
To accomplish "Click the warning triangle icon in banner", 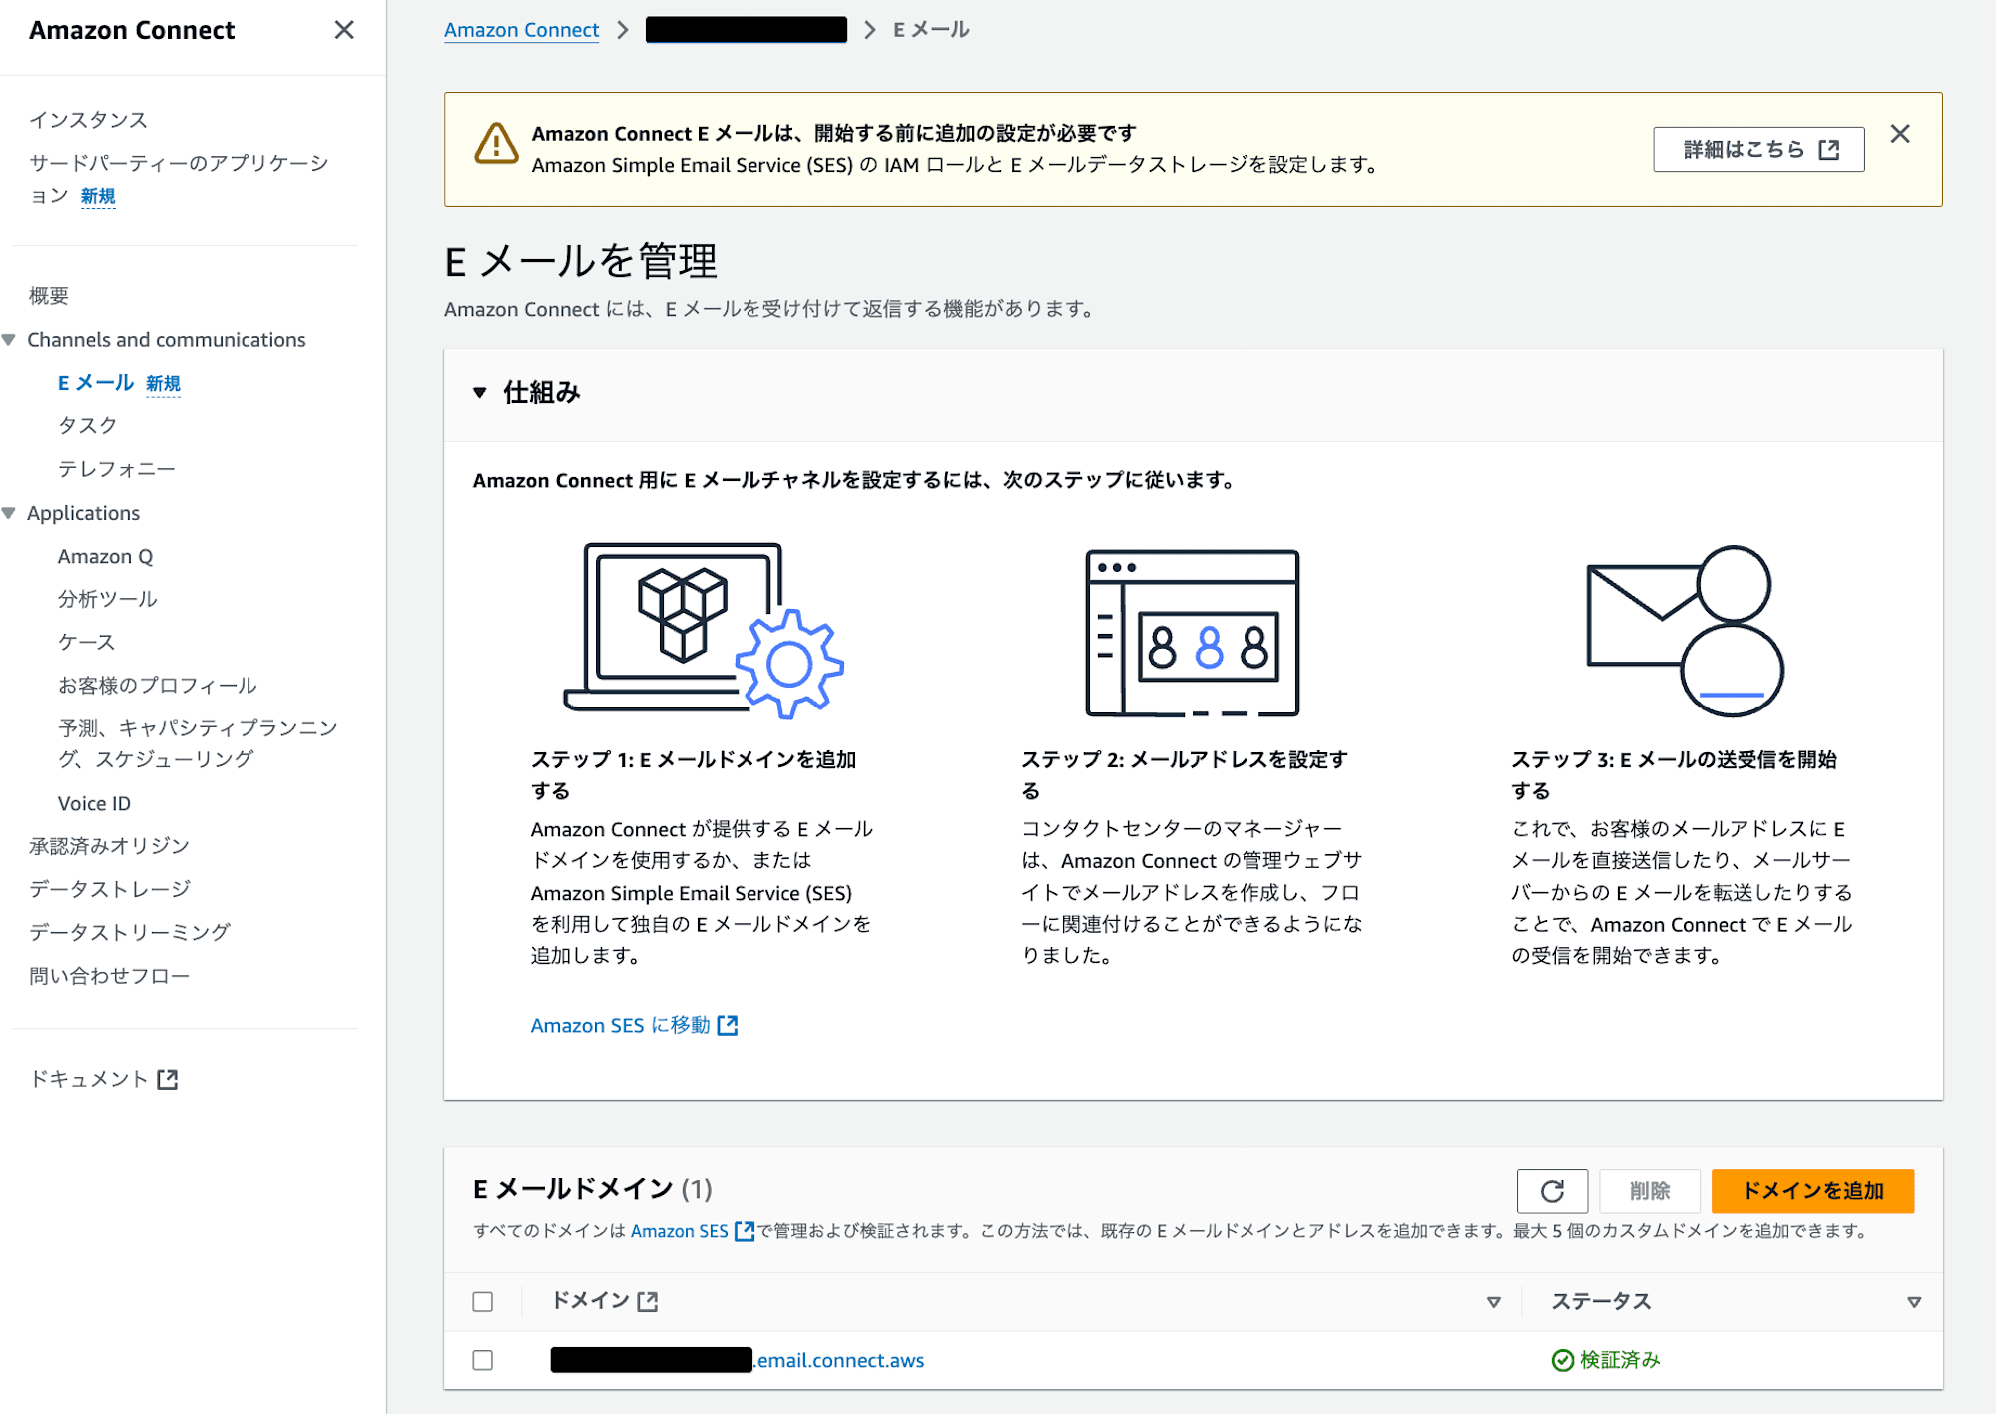I will [496, 144].
